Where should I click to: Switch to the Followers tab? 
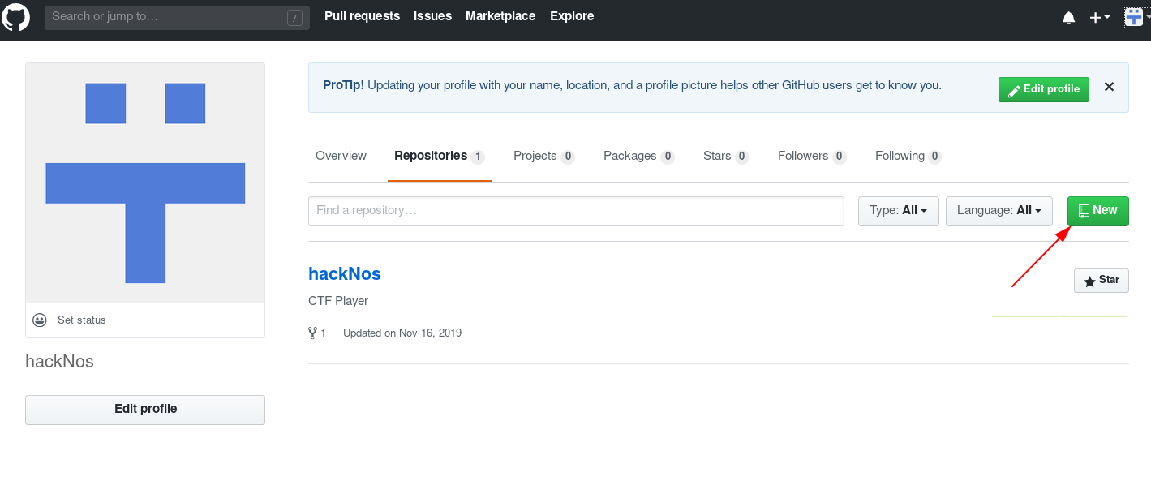point(811,156)
